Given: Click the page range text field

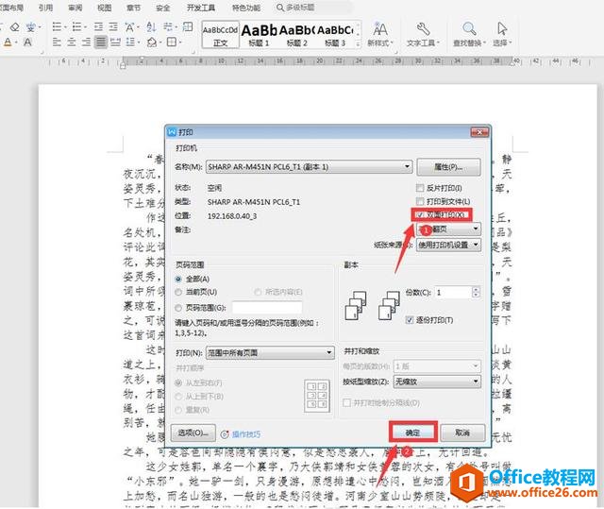Looking at the screenshot, I should (x=267, y=308).
